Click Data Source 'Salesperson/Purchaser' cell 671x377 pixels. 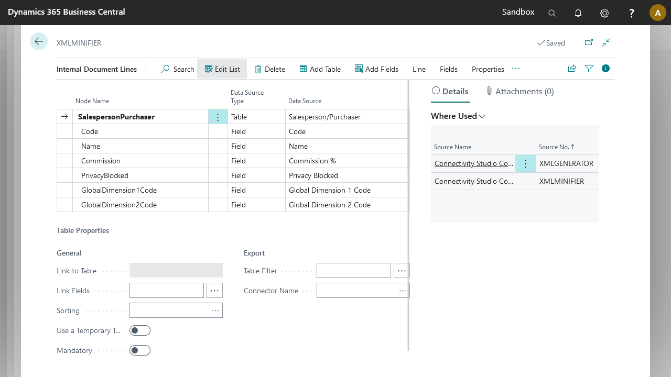(x=347, y=117)
